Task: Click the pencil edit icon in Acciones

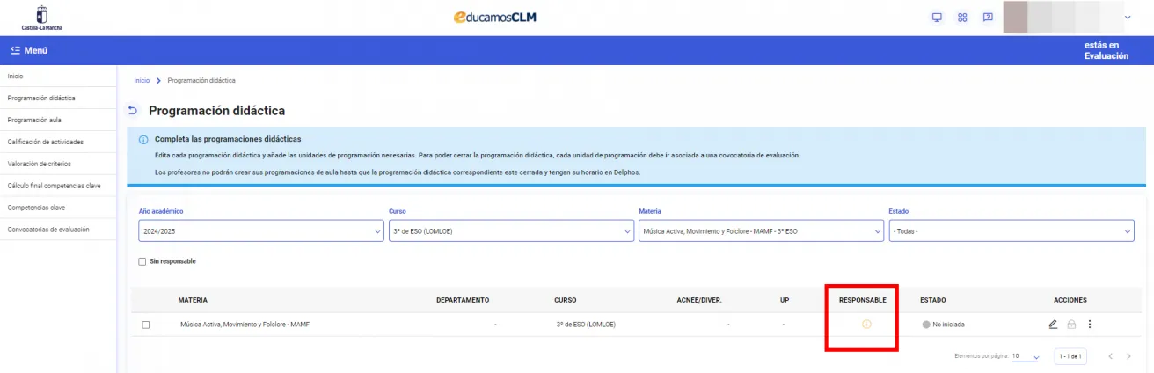Action: (x=1053, y=325)
